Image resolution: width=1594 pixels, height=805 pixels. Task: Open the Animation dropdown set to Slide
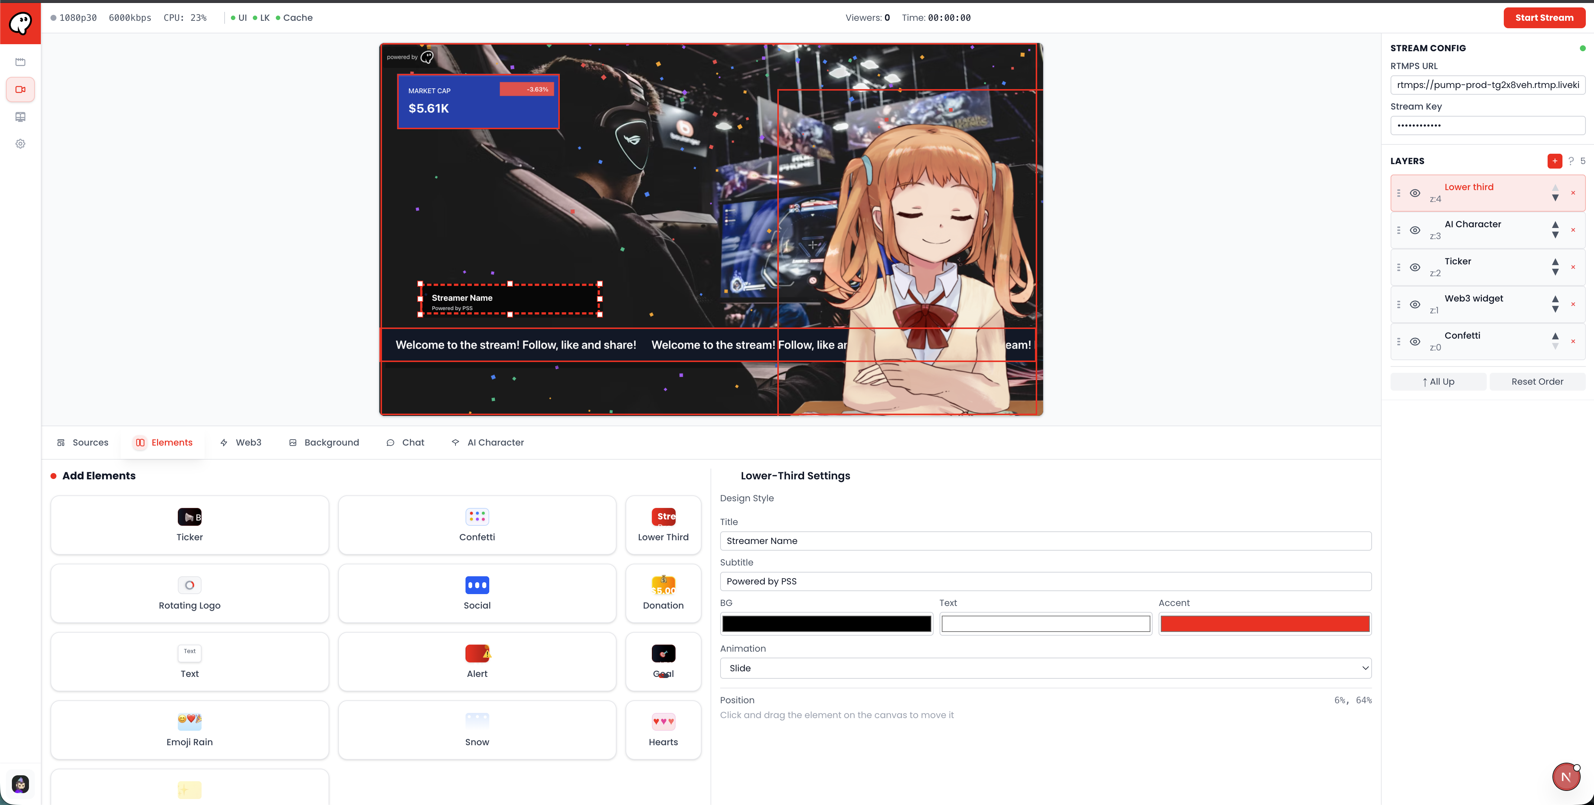(1045, 668)
